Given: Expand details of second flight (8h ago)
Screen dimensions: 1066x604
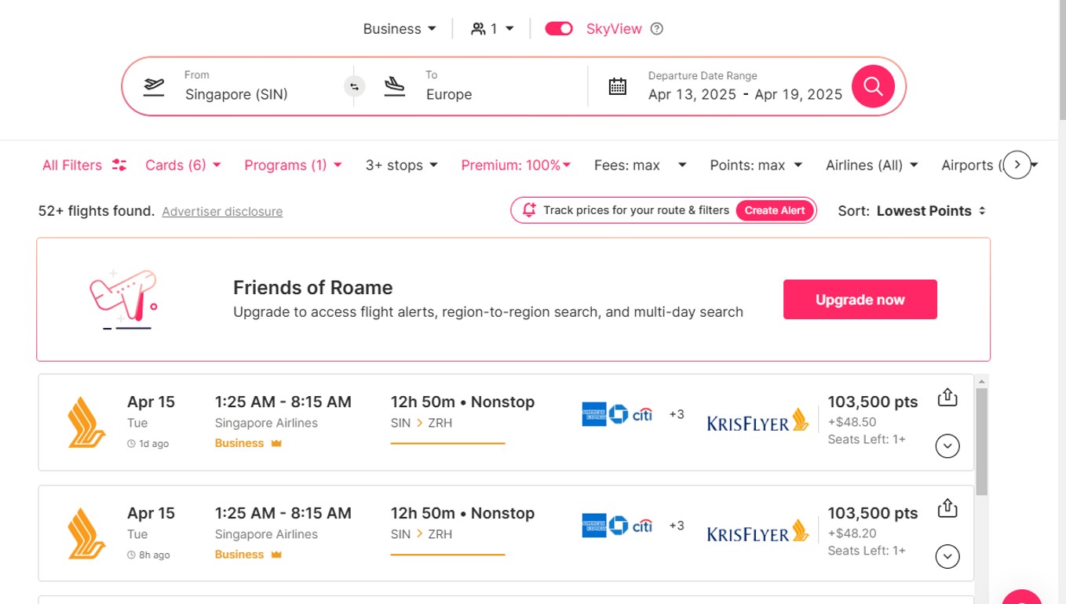Looking at the screenshot, I should 947,557.
